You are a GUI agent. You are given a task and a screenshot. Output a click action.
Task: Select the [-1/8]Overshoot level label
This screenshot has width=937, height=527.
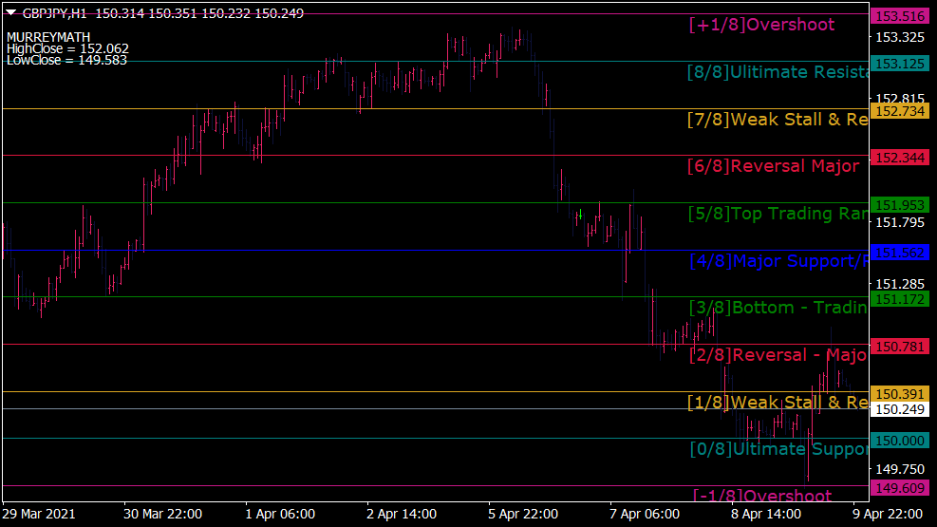761,496
